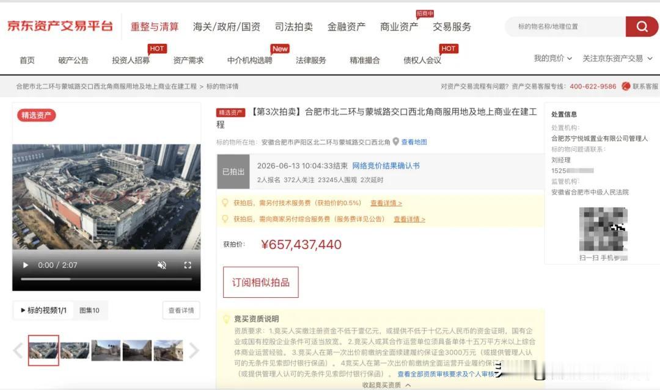This screenshot has width=660, height=390.
Task: Select the fourth gallery thumbnail
Action: 137,350
